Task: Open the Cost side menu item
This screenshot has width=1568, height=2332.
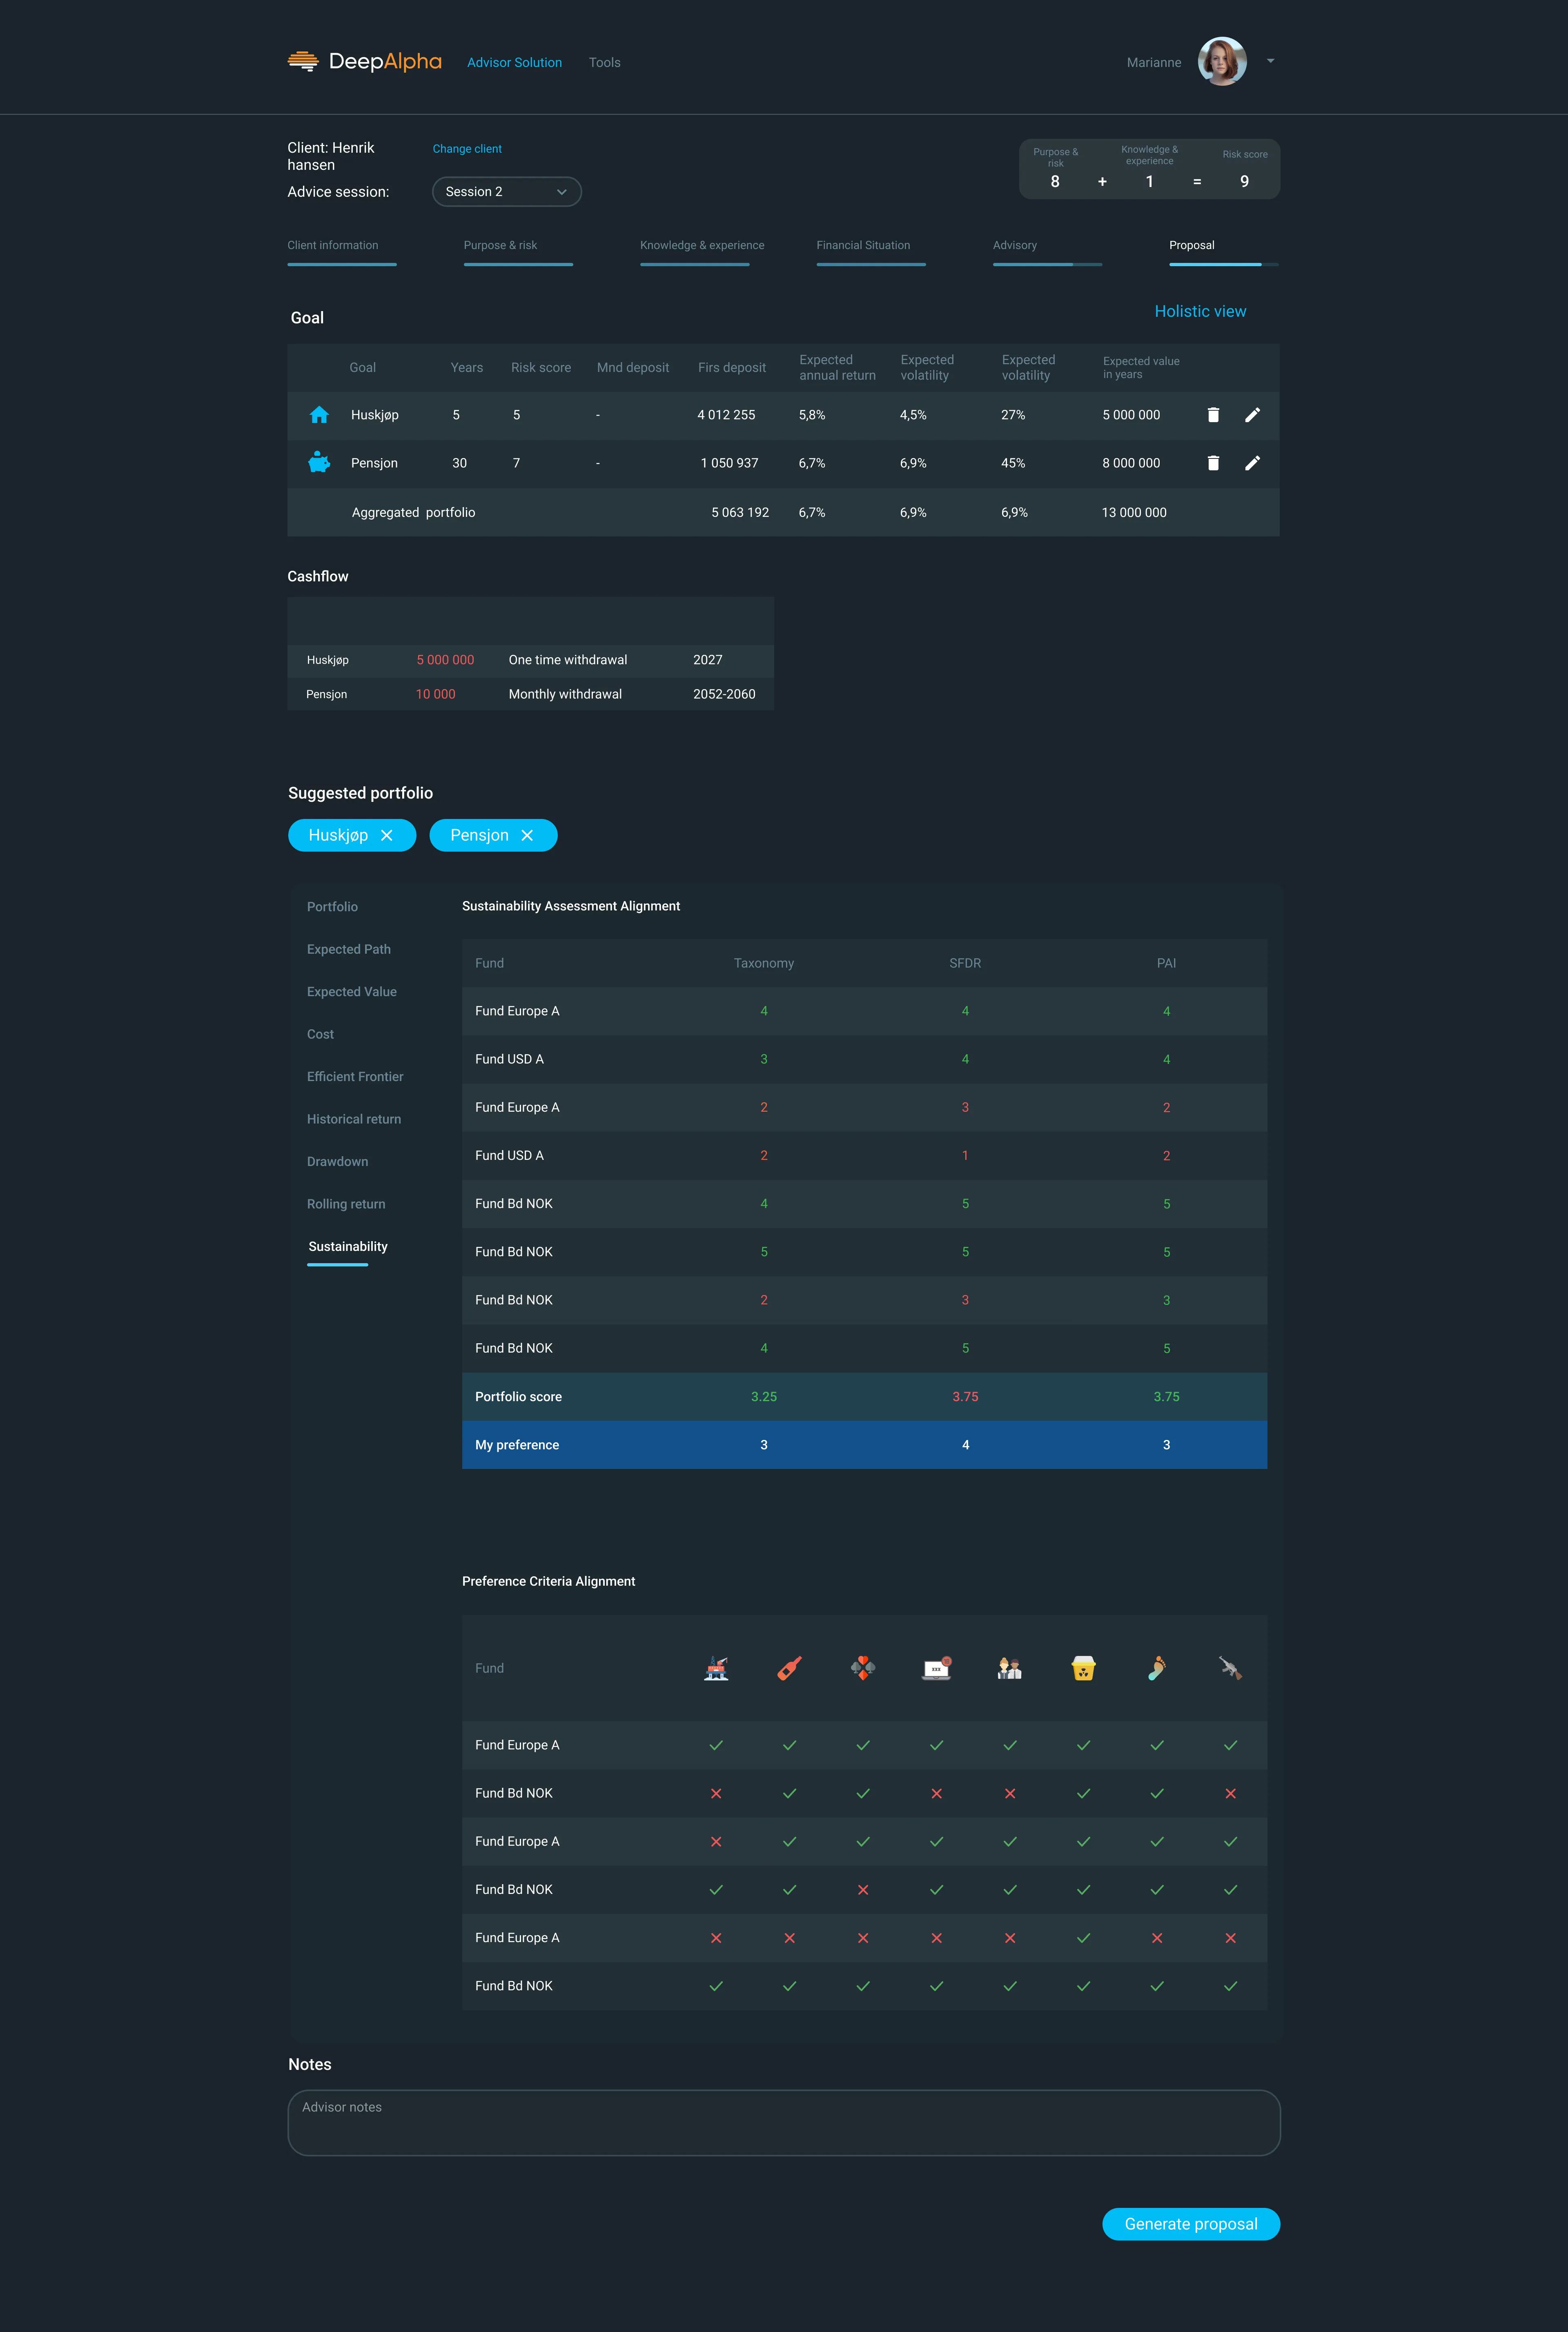Action: click(x=320, y=1035)
